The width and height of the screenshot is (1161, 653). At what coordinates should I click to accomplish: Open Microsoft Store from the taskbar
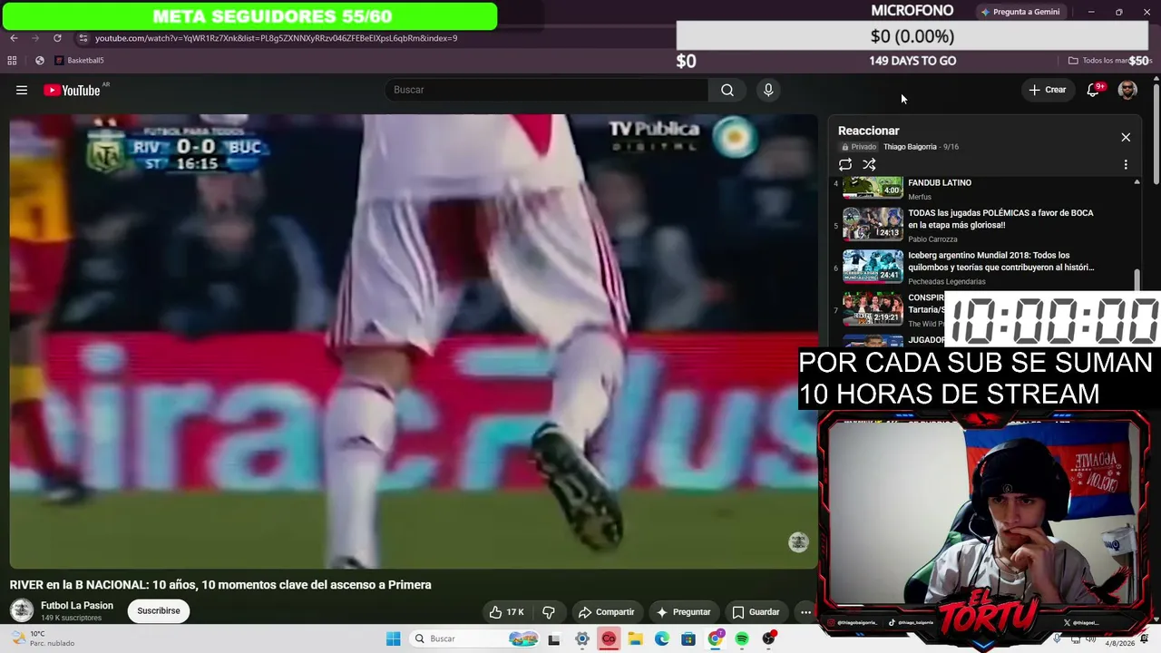click(x=689, y=639)
